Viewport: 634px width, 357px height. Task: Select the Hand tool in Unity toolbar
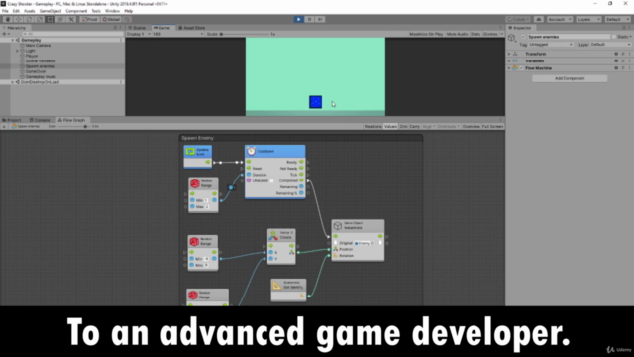click(x=8, y=19)
